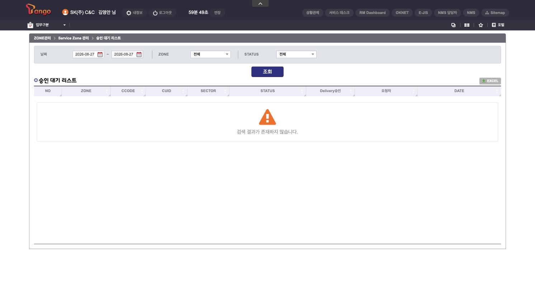Extend session with 연장 button
535x291 pixels.
pos(217,13)
